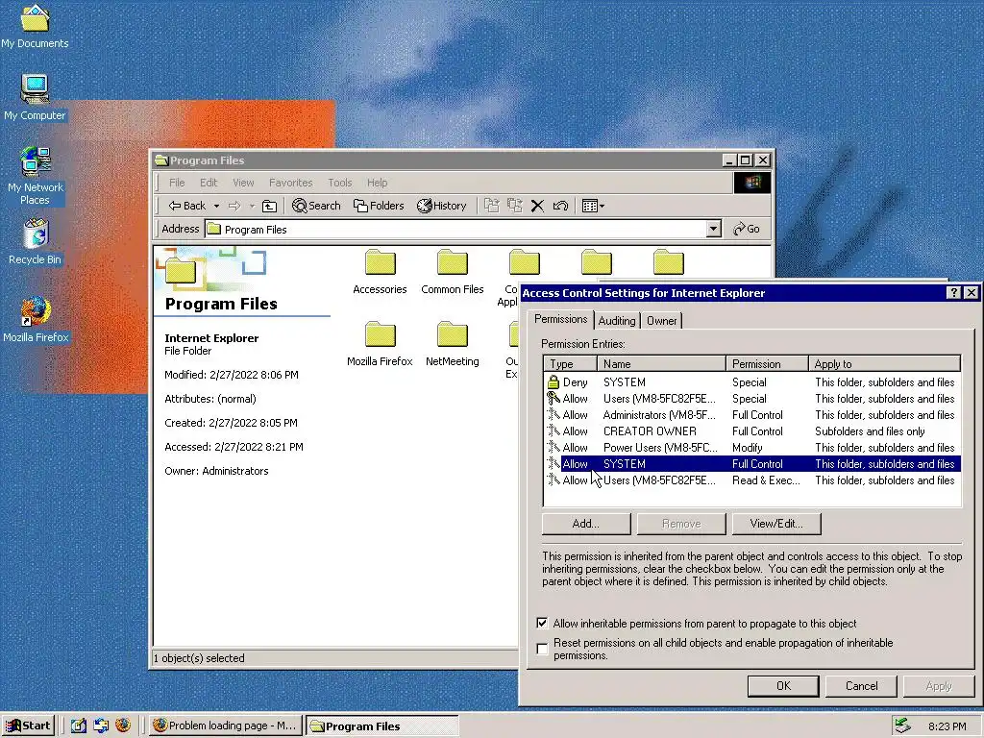
Task: Click View/Edit... button
Action: click(776, 524)
